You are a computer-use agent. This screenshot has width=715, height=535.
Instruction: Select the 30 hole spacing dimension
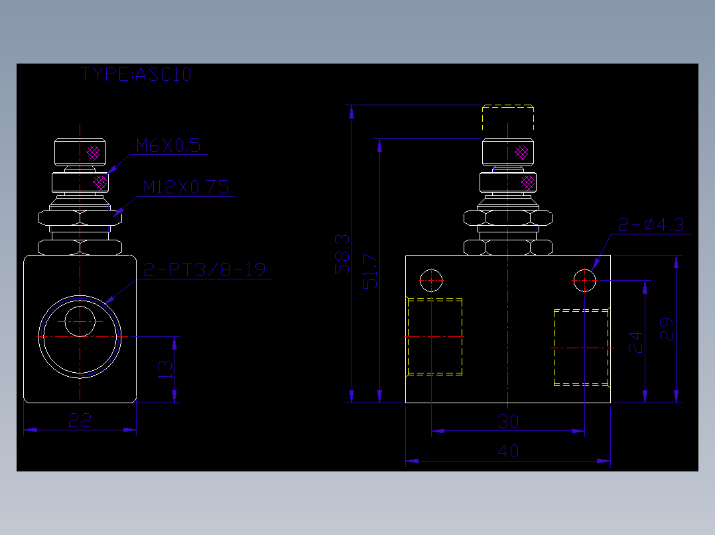(x=508, y=422)
